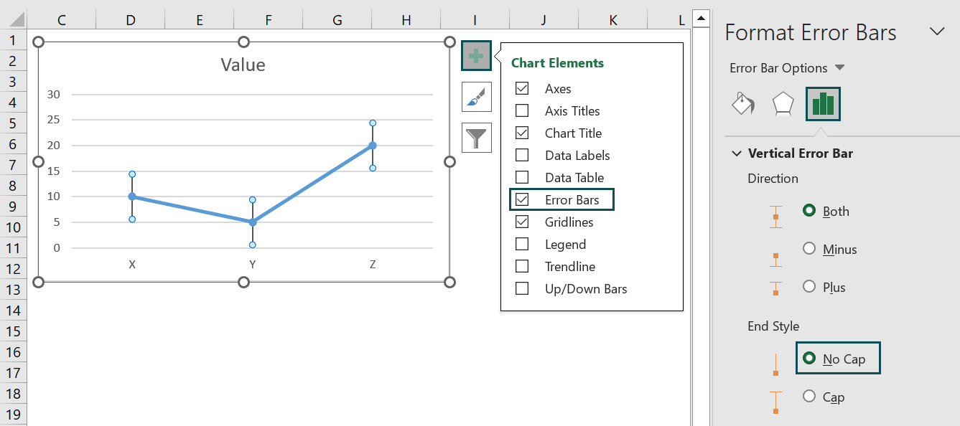Click the Z category axis label

(373, 265)
